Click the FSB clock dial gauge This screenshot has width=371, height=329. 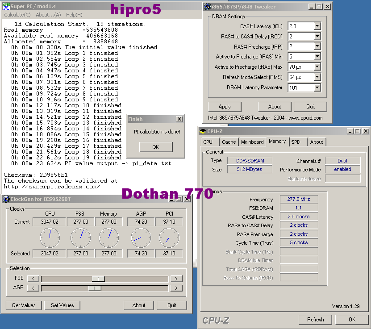(80, 237)
